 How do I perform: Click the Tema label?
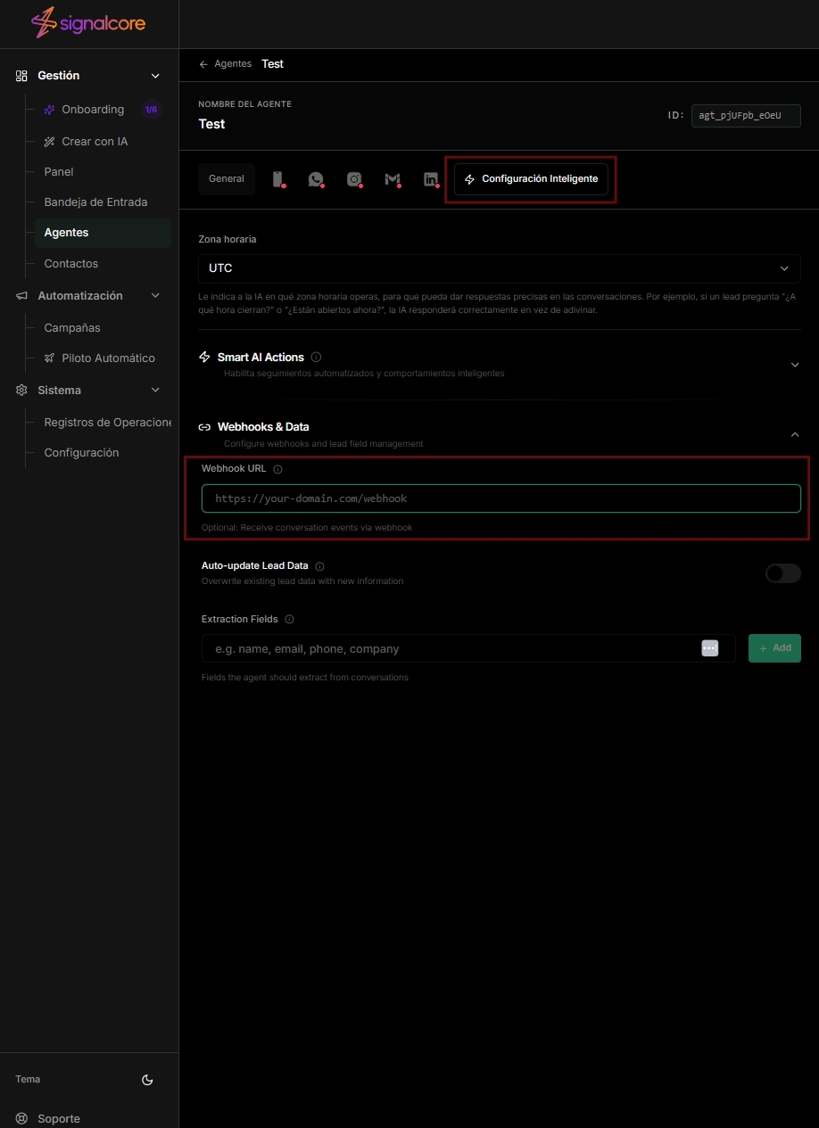28,1080
